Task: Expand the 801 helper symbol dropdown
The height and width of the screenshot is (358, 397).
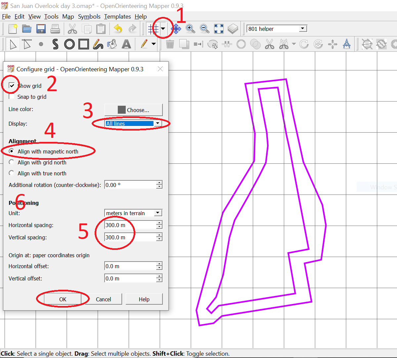Action: click(x=302, y=29)
